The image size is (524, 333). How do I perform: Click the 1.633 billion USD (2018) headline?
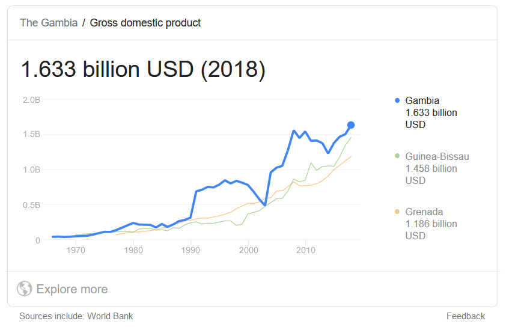[x=143, y=70]
